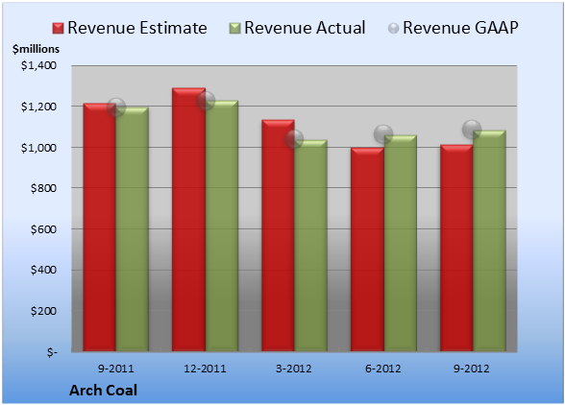565x405 pixels.
Task: Select green actual bar for 12-2011
Action: click(x=222, y=226)
